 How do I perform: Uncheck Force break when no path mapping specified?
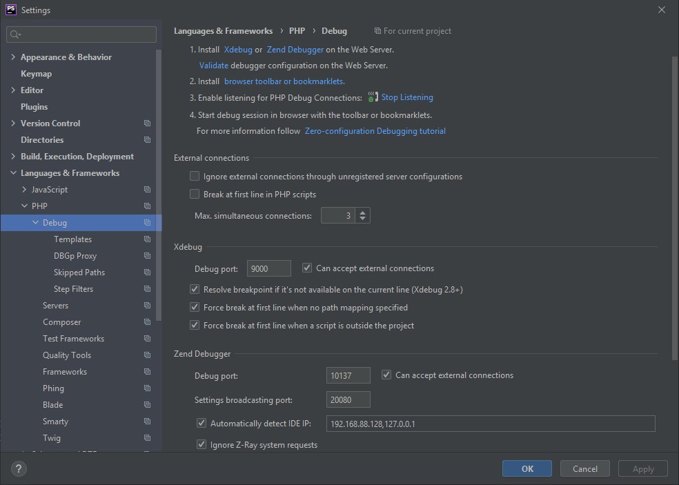[195, 308]
